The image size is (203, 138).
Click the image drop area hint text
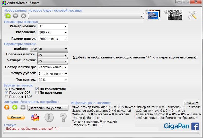(135, 57)
